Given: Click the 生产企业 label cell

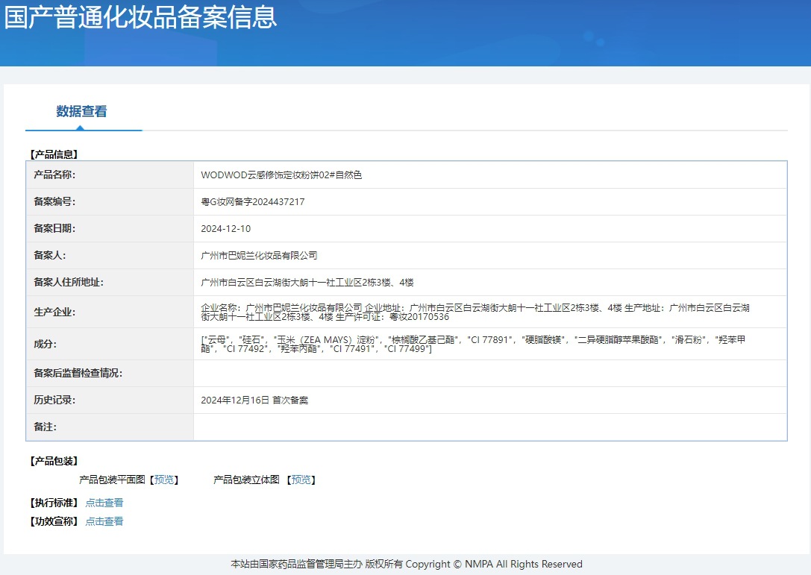Looking at the screenshot, I should (x=110, y=312).
